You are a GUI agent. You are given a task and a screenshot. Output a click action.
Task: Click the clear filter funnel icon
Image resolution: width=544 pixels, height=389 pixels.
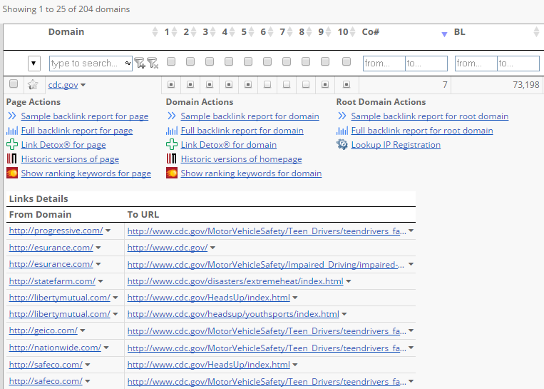[x=153, y=64]
